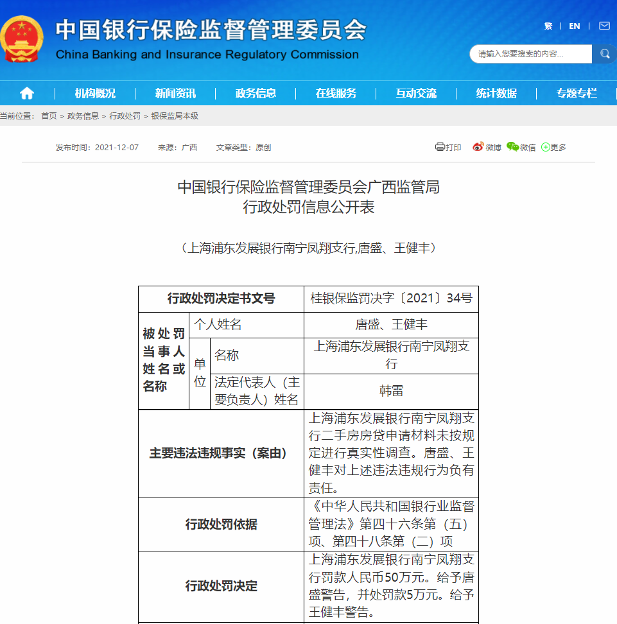Click 来源: 广西 text

(x=177, y=147)
